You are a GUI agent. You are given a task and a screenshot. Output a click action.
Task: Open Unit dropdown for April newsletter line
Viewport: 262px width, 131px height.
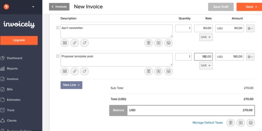(x=206, y=37)
